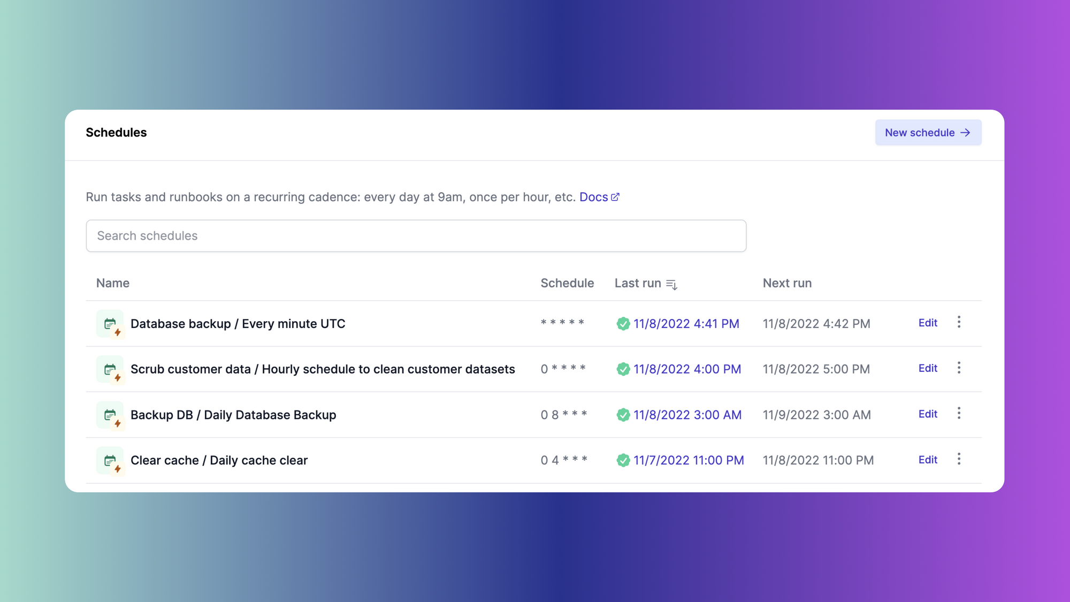Open more options for Database backup
The image size is (1070, 602).
click(x=959, y=322)
